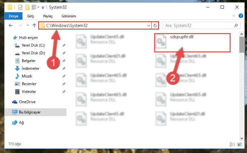Click the Properties checkmark icon in title bar
This screenshot has width=247, height=153.
pyautogui.click(x=20, y=7)
